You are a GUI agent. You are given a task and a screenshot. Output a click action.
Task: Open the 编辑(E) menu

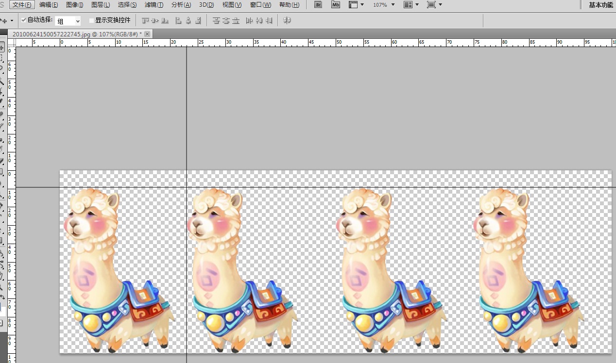click(49, 5)
